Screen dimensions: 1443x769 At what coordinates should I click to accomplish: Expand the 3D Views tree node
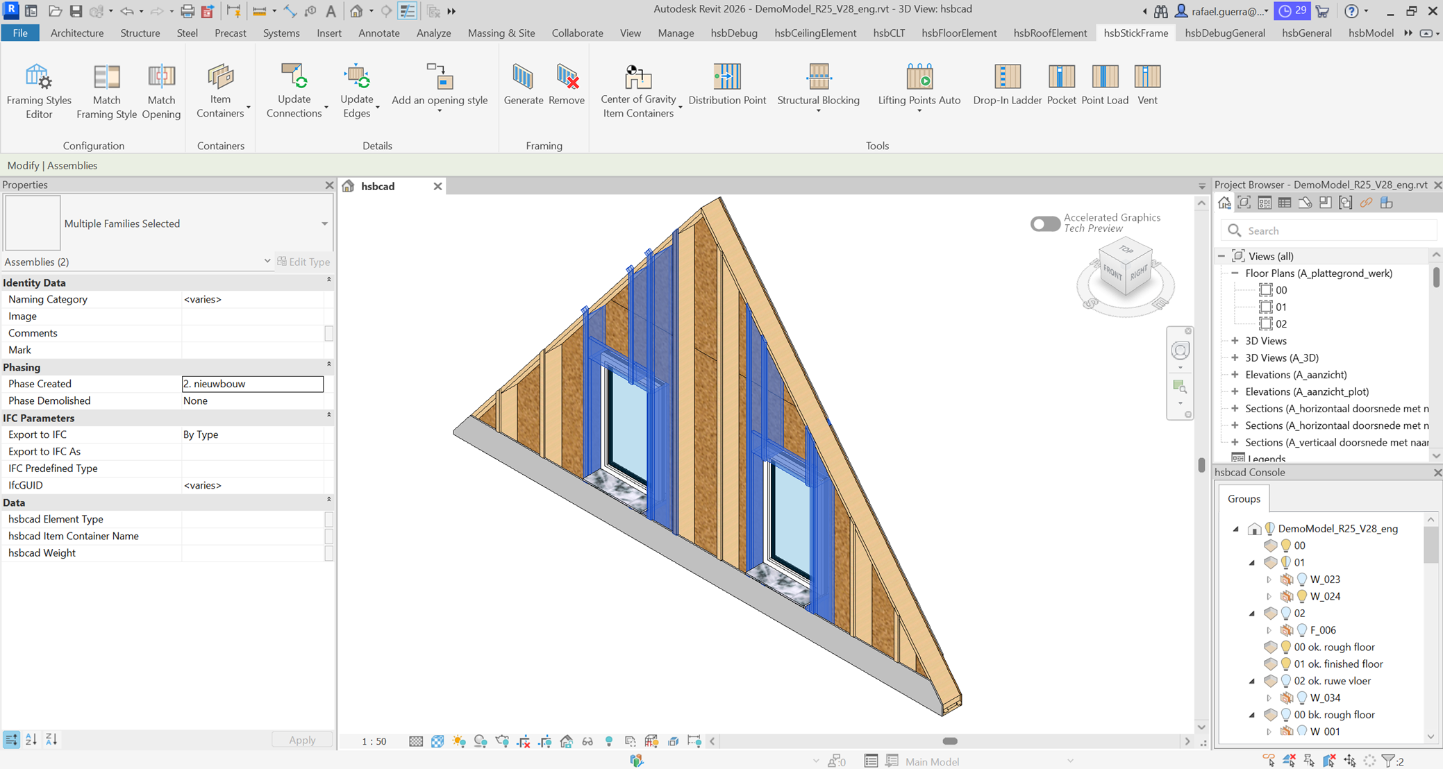[1235, 341]
